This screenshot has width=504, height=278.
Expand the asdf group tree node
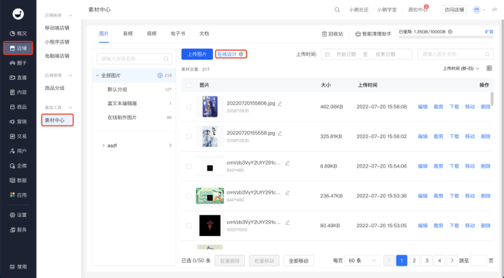click(103, 146)
